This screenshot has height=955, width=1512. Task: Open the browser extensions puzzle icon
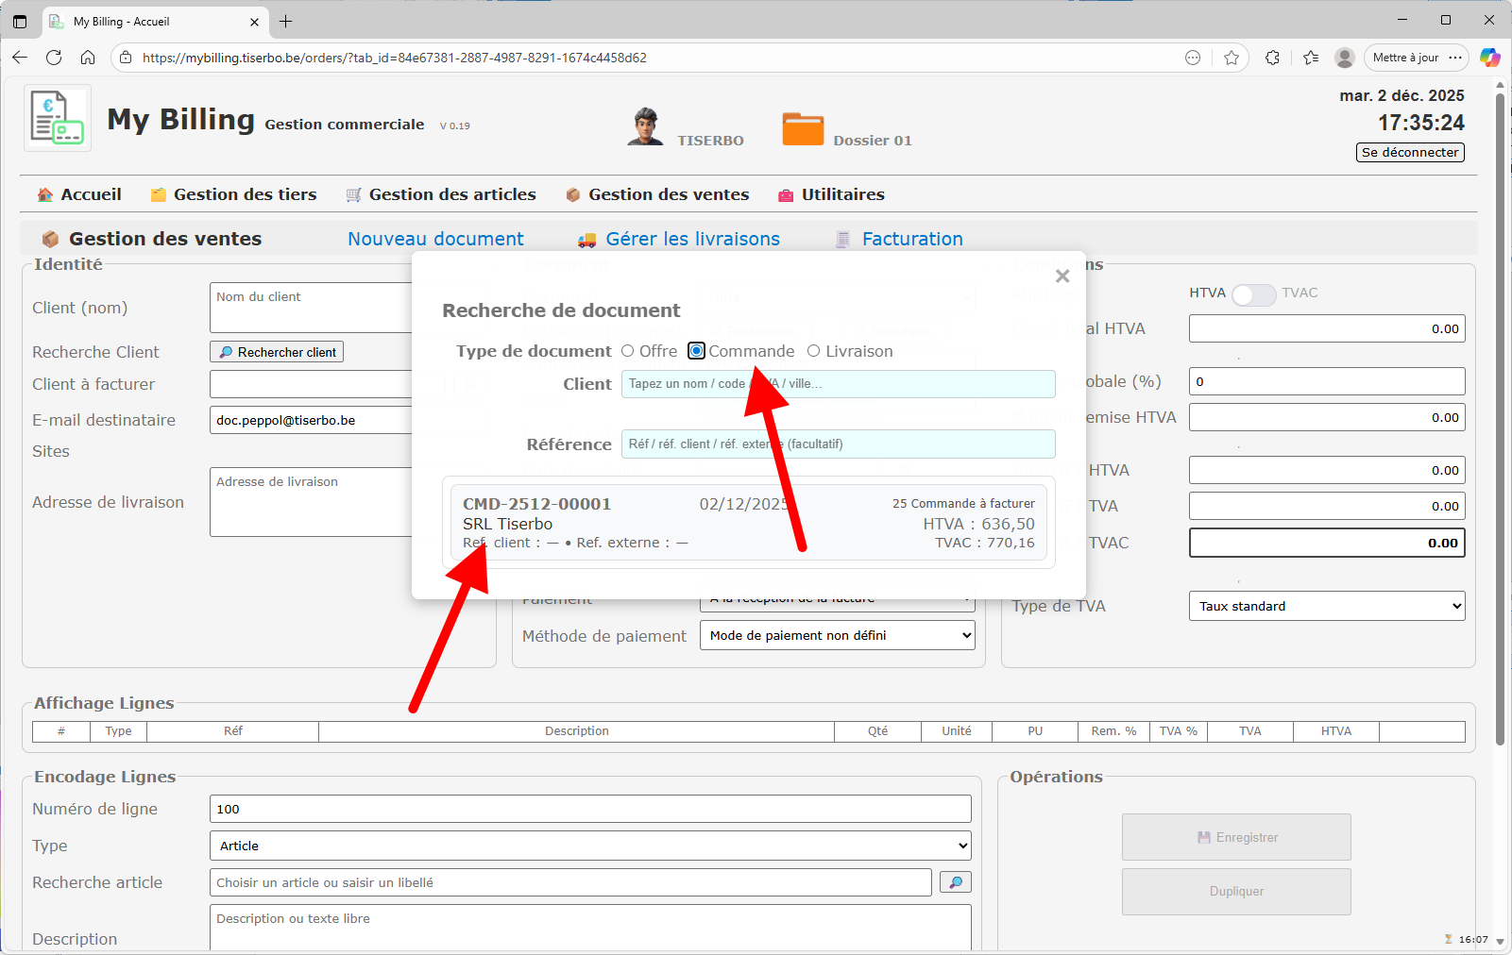(x=1272, y=58)
